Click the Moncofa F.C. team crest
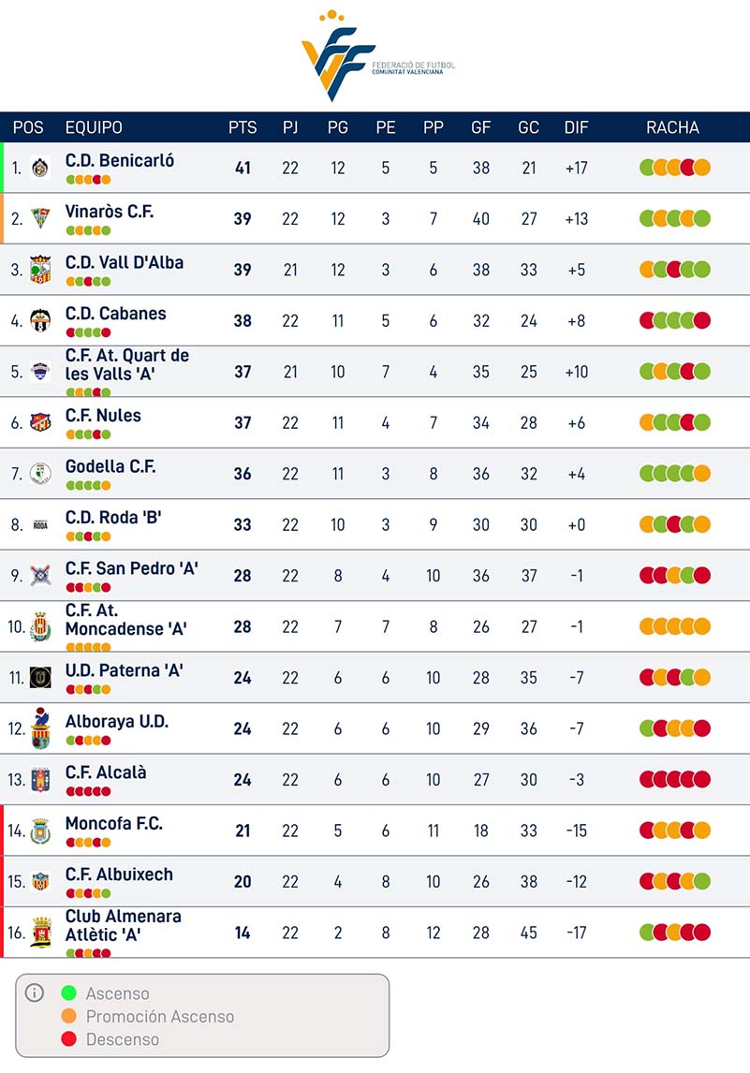 [40, 830]
